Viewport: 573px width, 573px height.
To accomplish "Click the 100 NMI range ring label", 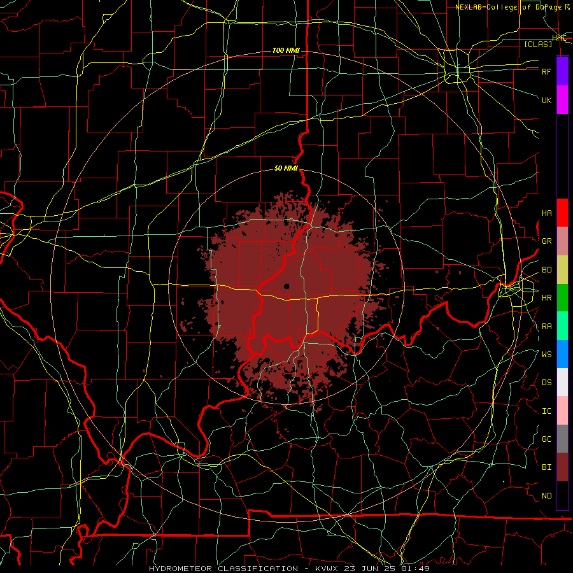I will (x=286, y=50).
